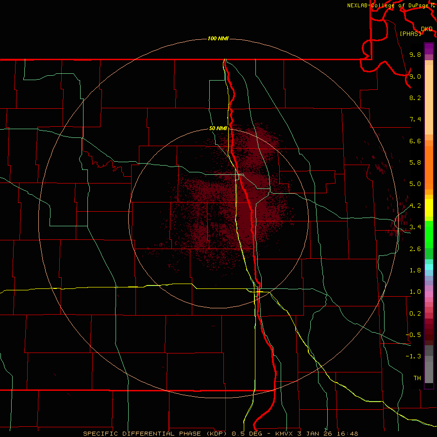
Task: Pick the yellow segment of the color bar
Action: click(x=429, y=208)
